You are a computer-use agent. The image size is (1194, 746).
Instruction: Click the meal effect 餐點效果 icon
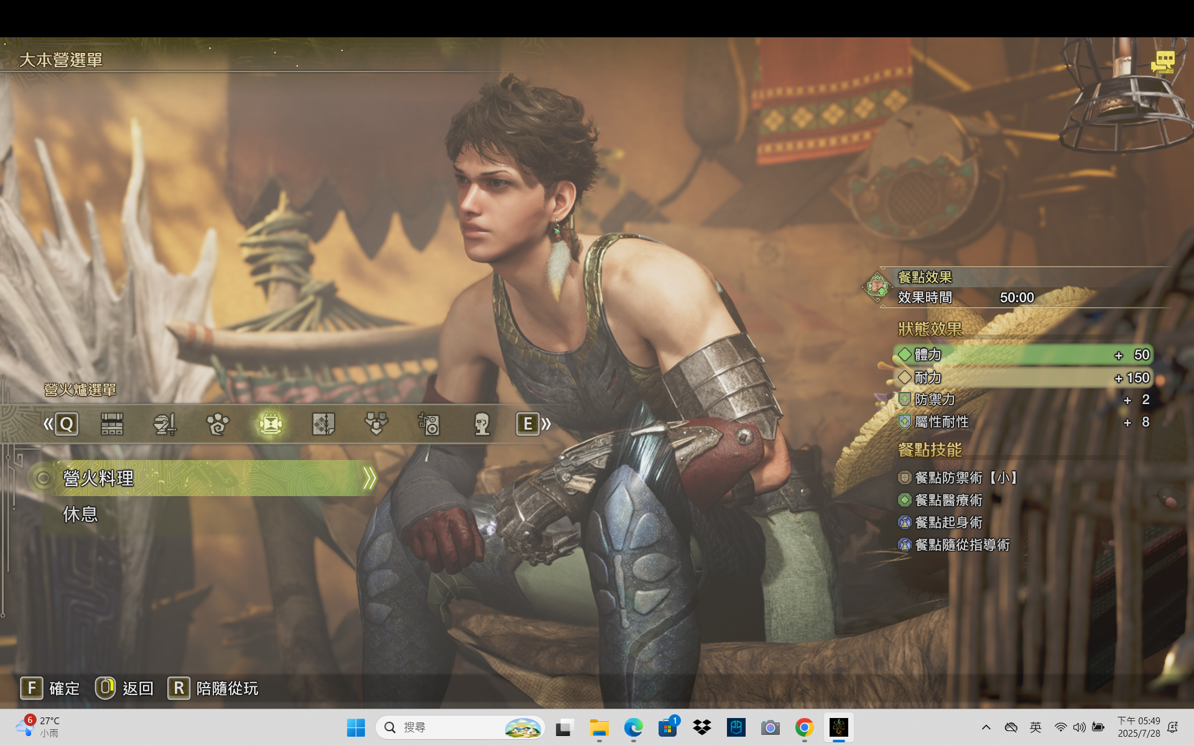pyautogui.click(x=877, y=287)
